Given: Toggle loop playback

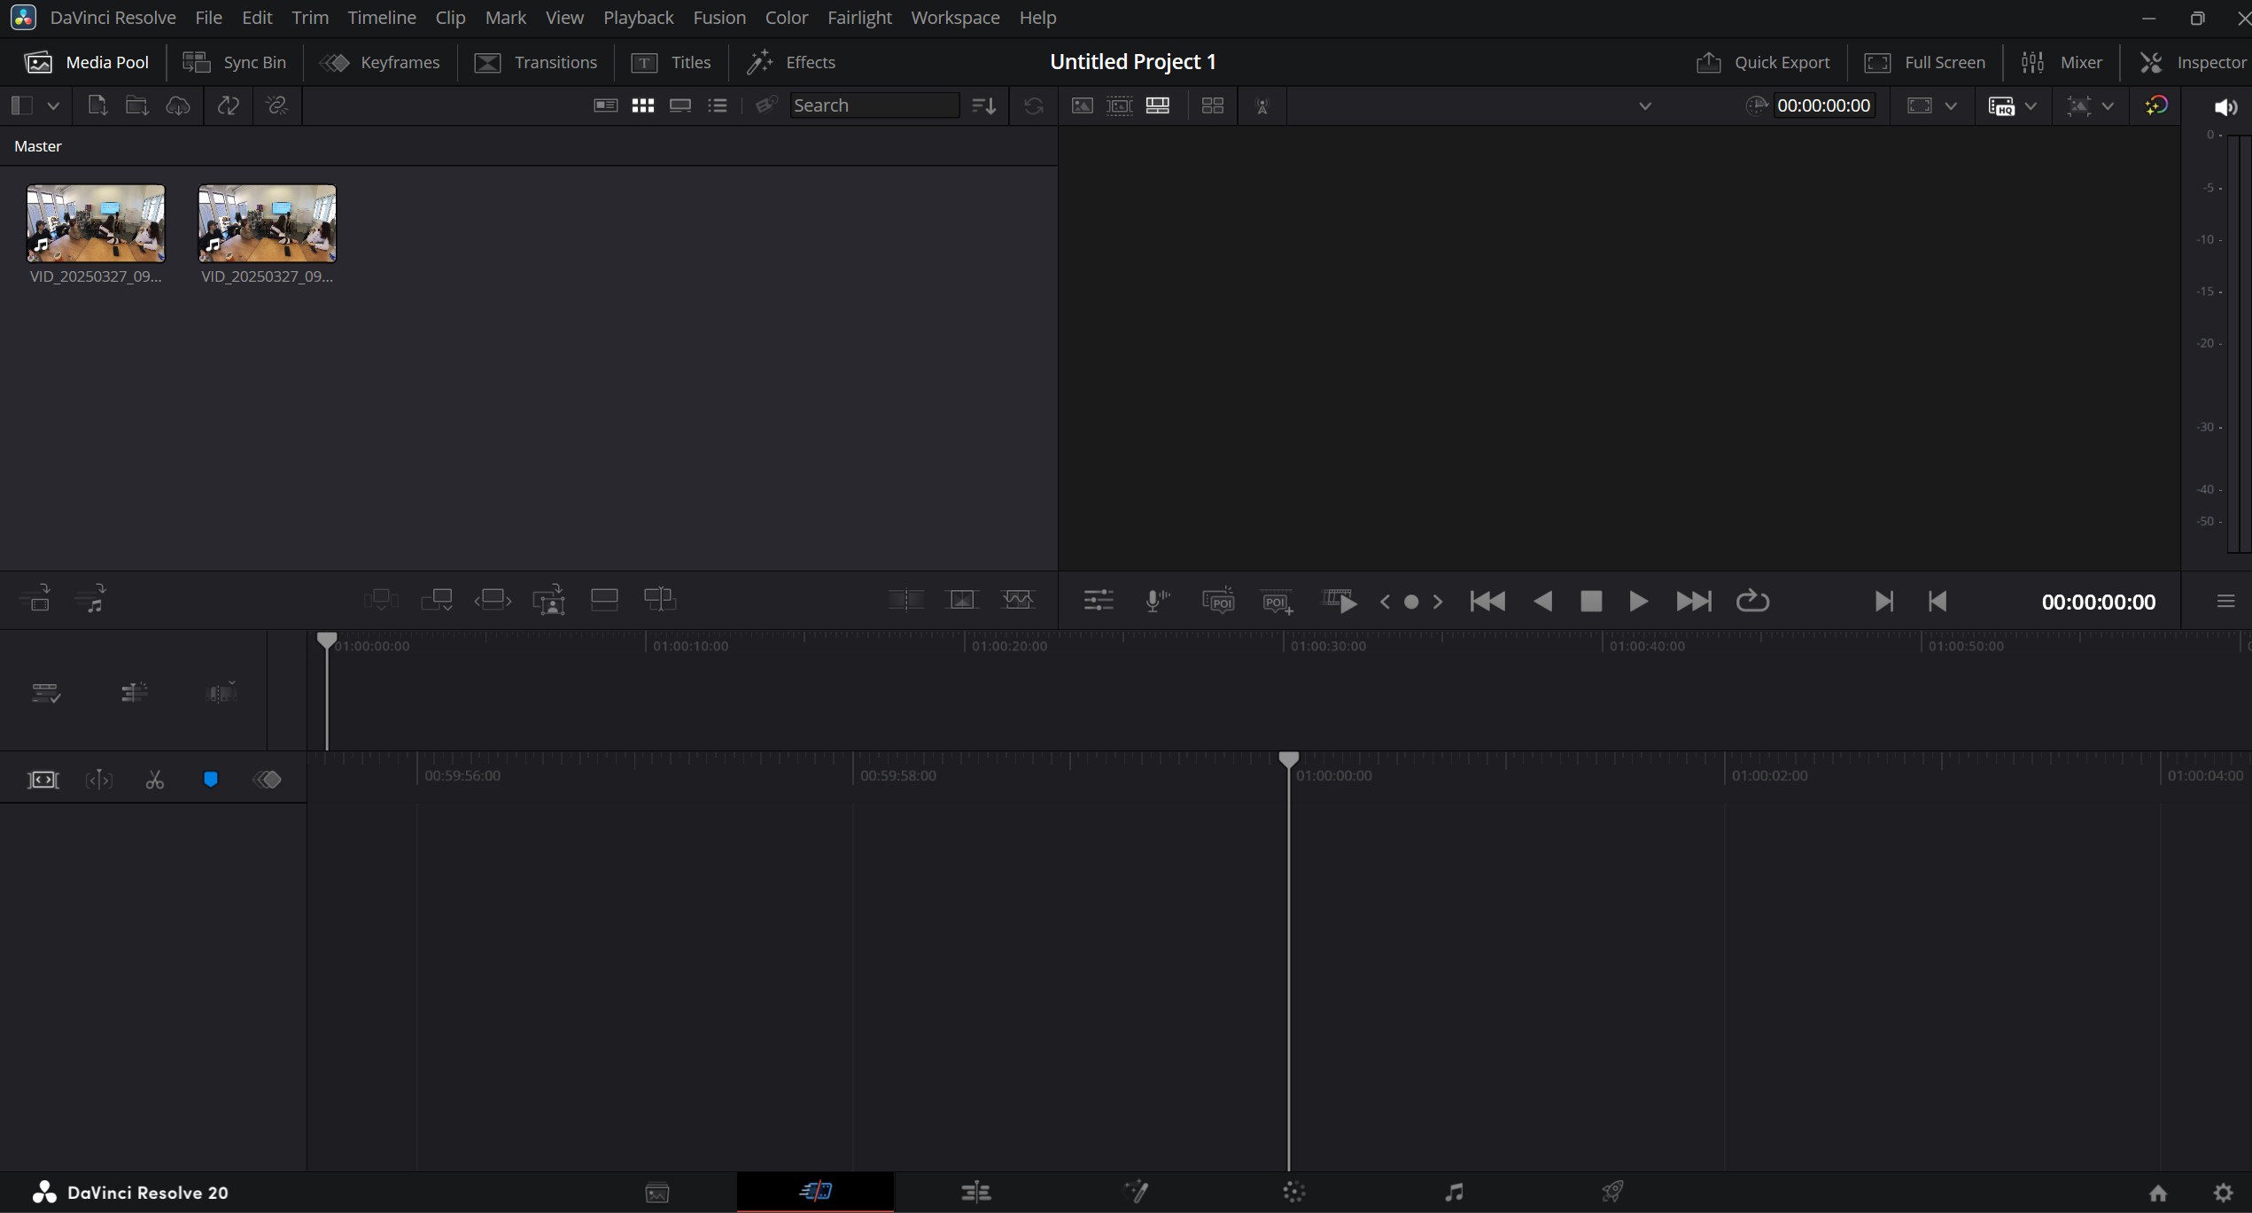Looking at the screenshot, I should [x=1751, y=601].
